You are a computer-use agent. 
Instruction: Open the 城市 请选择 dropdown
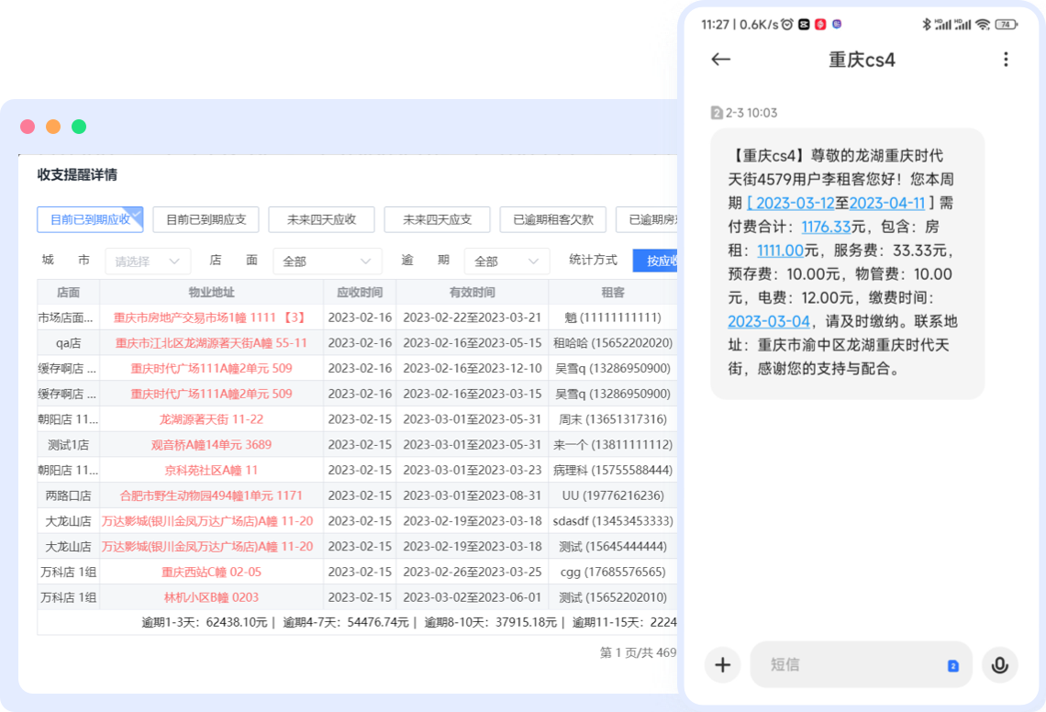[147, 261]
